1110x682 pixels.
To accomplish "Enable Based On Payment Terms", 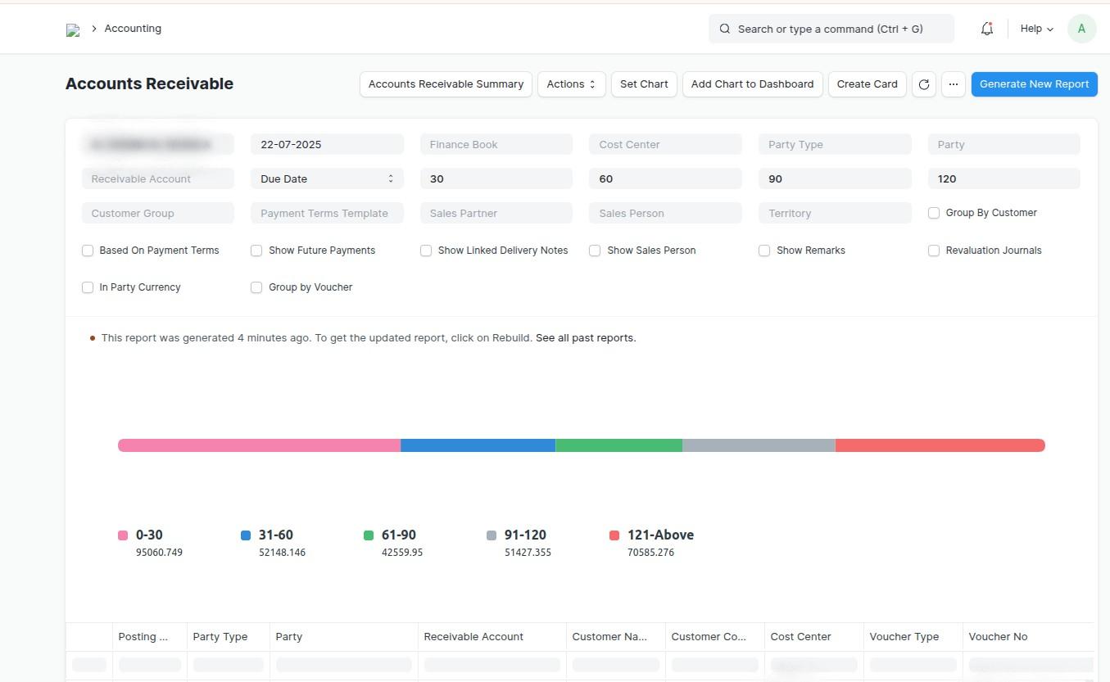I will point(88,250).
